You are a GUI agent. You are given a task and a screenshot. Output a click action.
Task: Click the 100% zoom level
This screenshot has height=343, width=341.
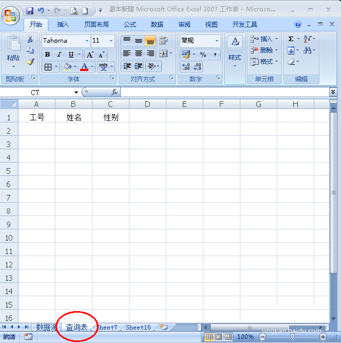tap(245, 337)
